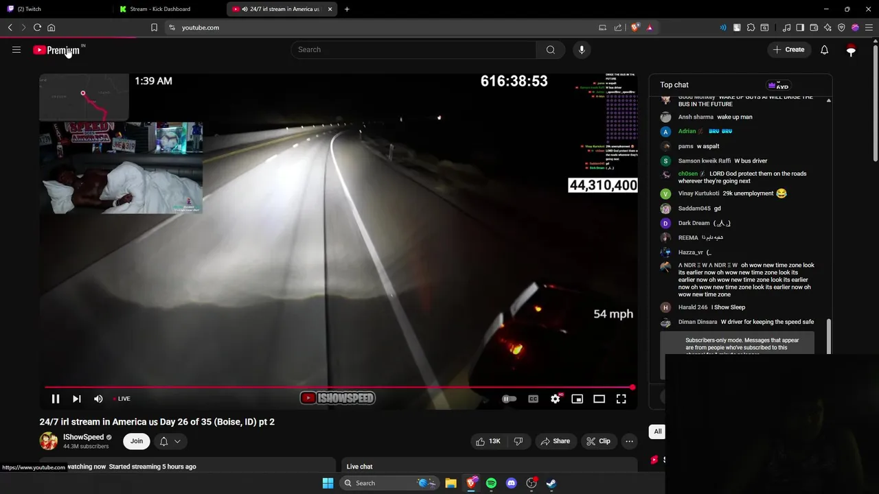Screen dimensions: 879x494
Task: Open the browser main menu
Action: (869, 27)
